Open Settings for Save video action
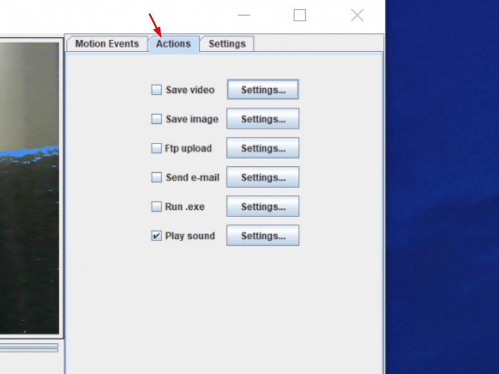 click(263, 89)
